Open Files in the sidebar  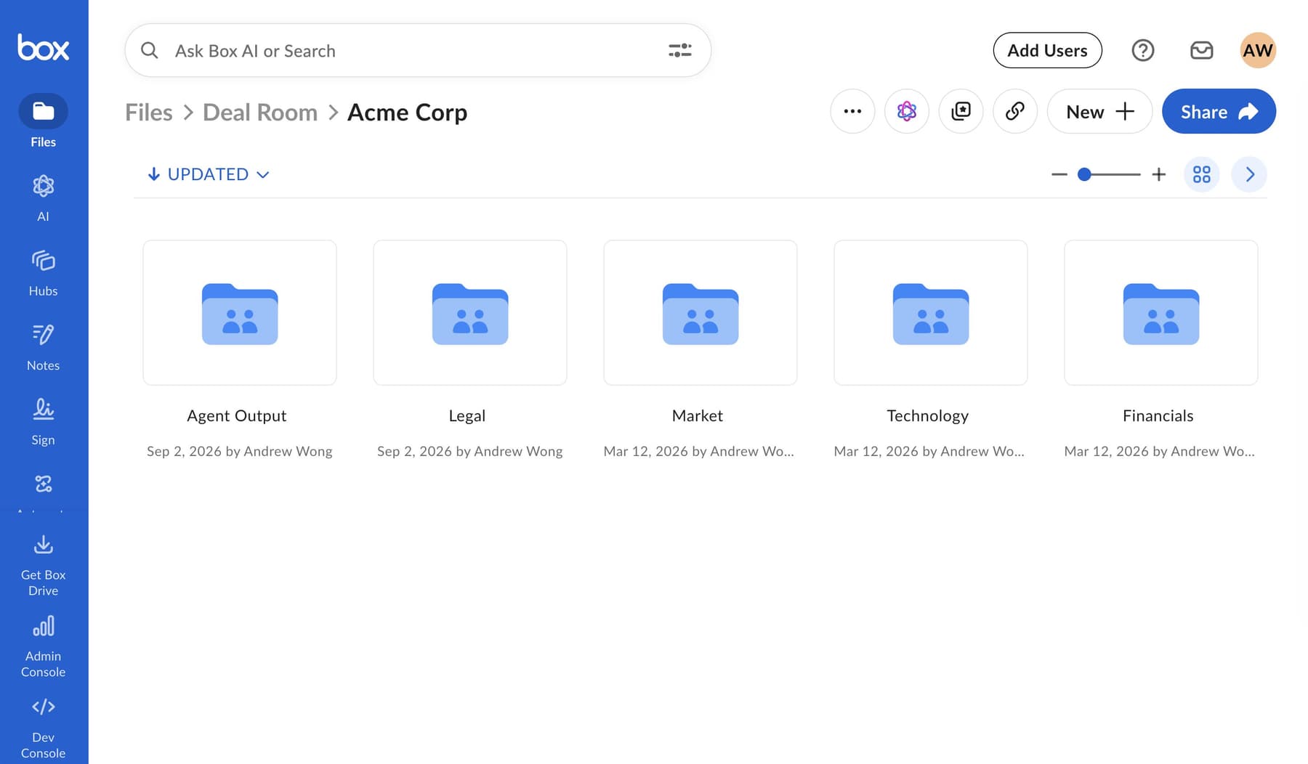[44, 121]
